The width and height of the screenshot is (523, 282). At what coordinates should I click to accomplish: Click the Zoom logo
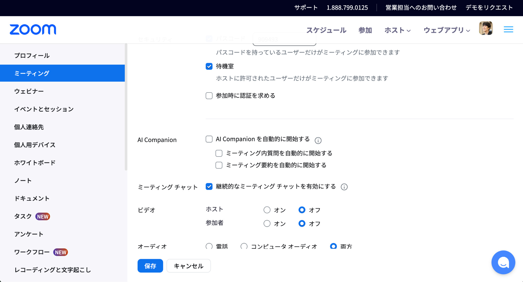pyautogui.click(x=33, y=30)
